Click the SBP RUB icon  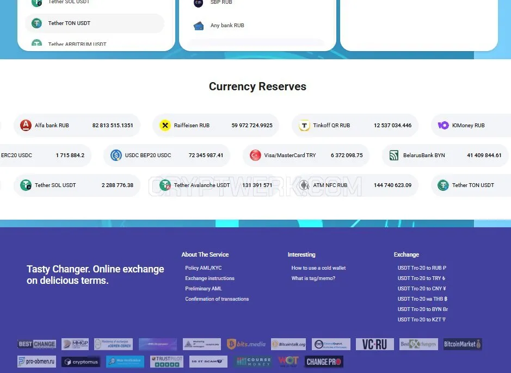click(x=199, y=3)
